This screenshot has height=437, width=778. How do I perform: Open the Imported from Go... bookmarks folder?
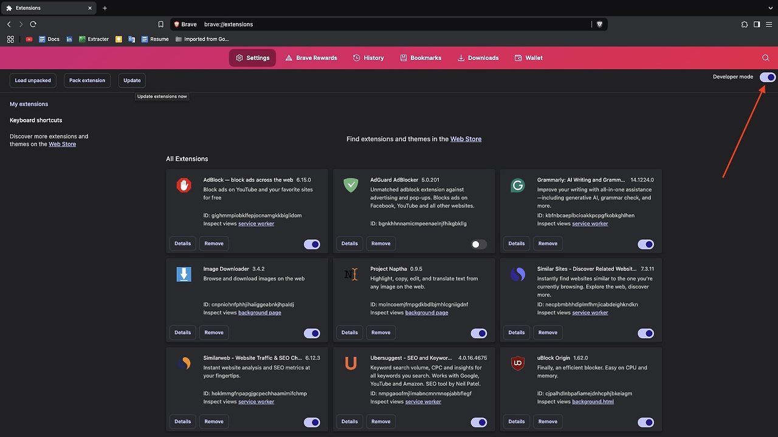(202, 39)
